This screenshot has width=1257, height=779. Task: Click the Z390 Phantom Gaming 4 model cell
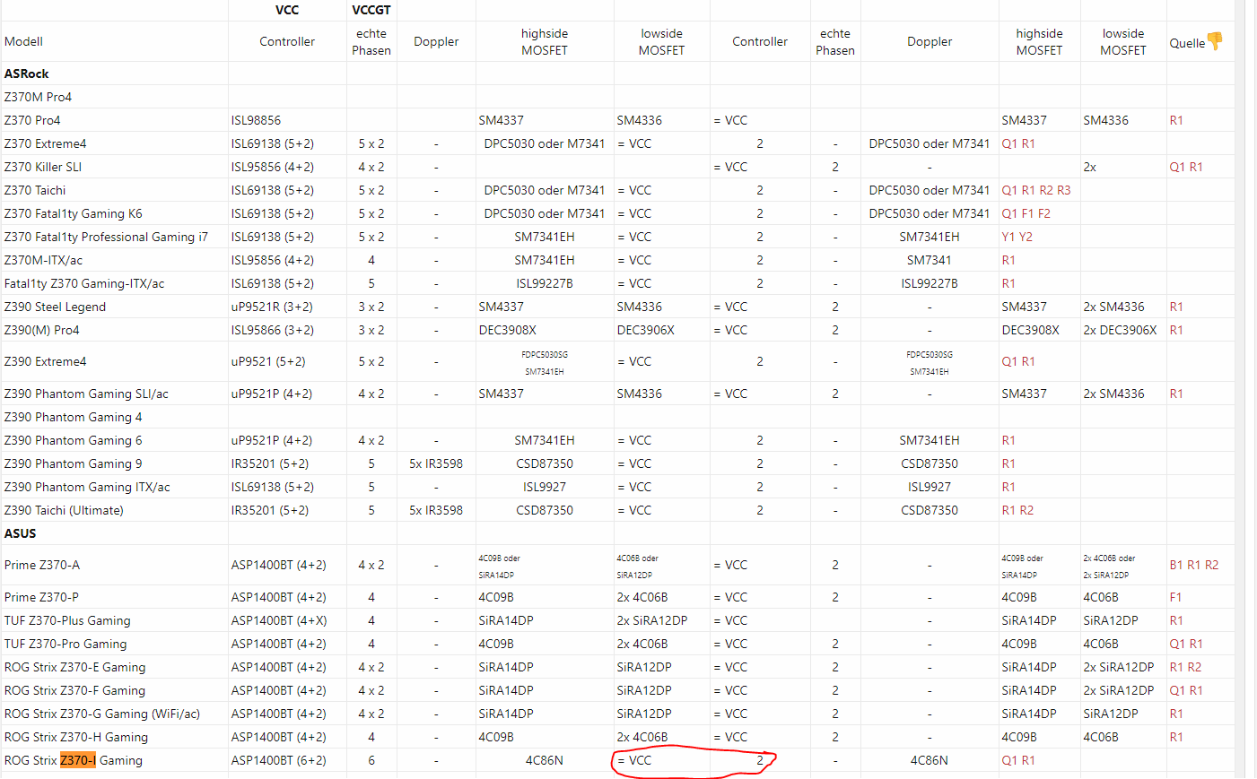(114, 417)
